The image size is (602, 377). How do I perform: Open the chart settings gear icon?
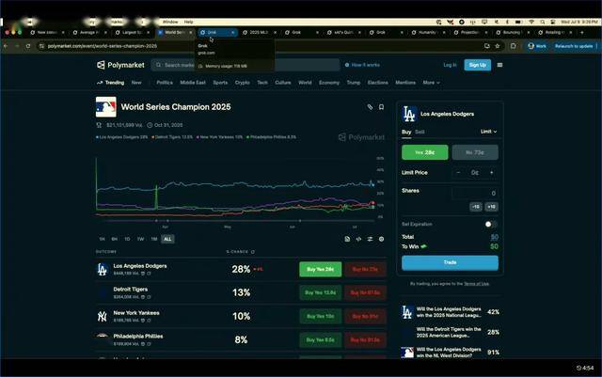381,239
